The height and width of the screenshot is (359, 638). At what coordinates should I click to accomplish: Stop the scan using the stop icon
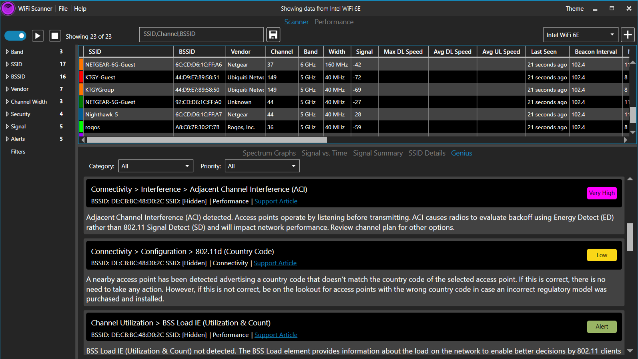pos(55,36)
